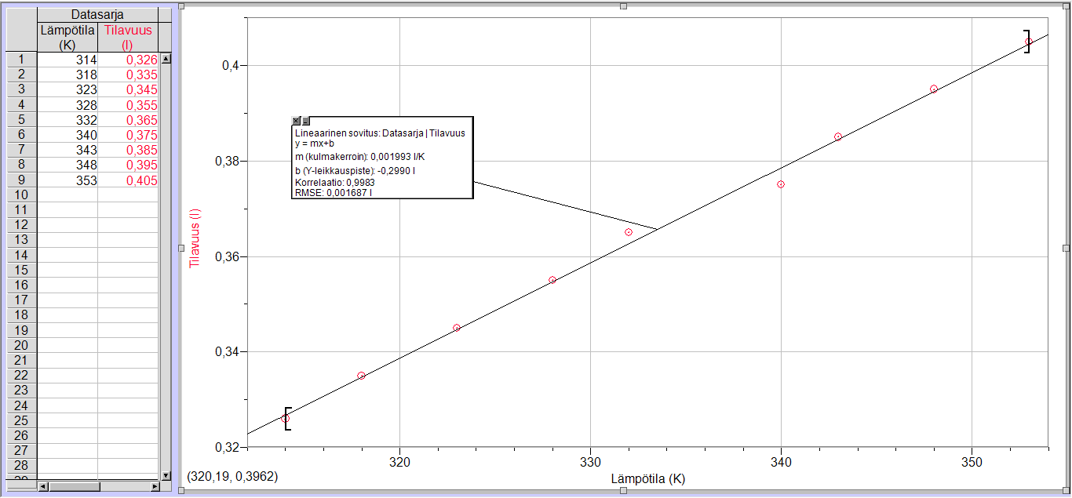Select the Tilavuus (l) column header
The width and height of the screenshot is (1072, 498).
(x=128, y=37)
